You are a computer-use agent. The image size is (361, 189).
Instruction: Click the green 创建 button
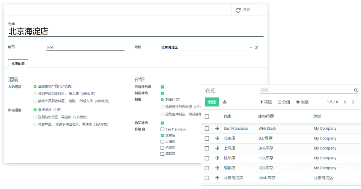point(212,102)
